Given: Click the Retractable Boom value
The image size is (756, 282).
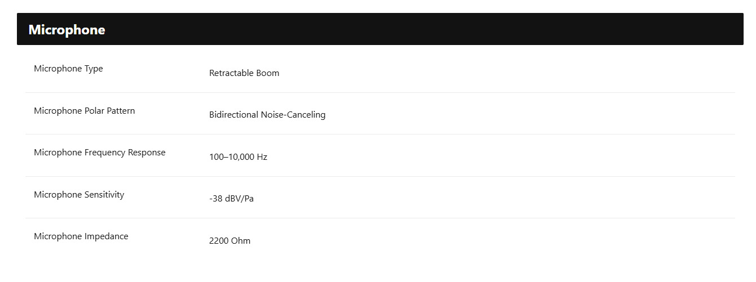Looking at the screenshot, I should (244, 73).
